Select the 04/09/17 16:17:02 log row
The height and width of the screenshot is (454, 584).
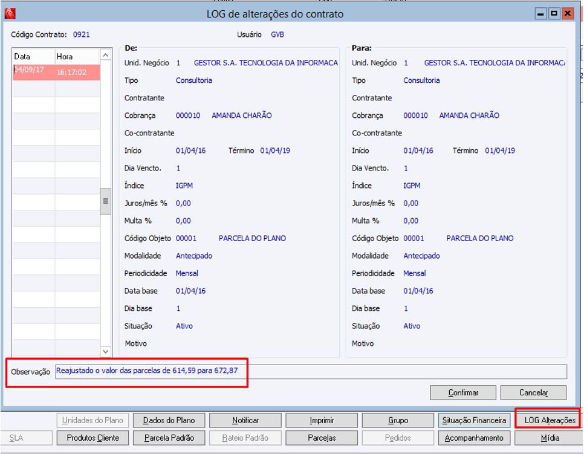click(56, 73)
